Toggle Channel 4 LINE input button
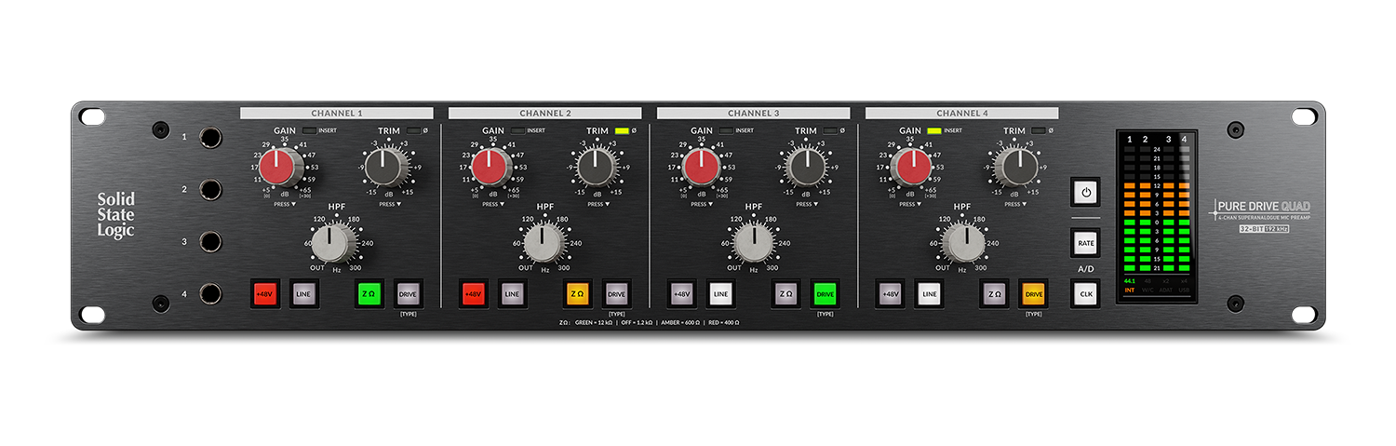The height and width of the screenshot is (446, 1396). click(x=929, y=294)
